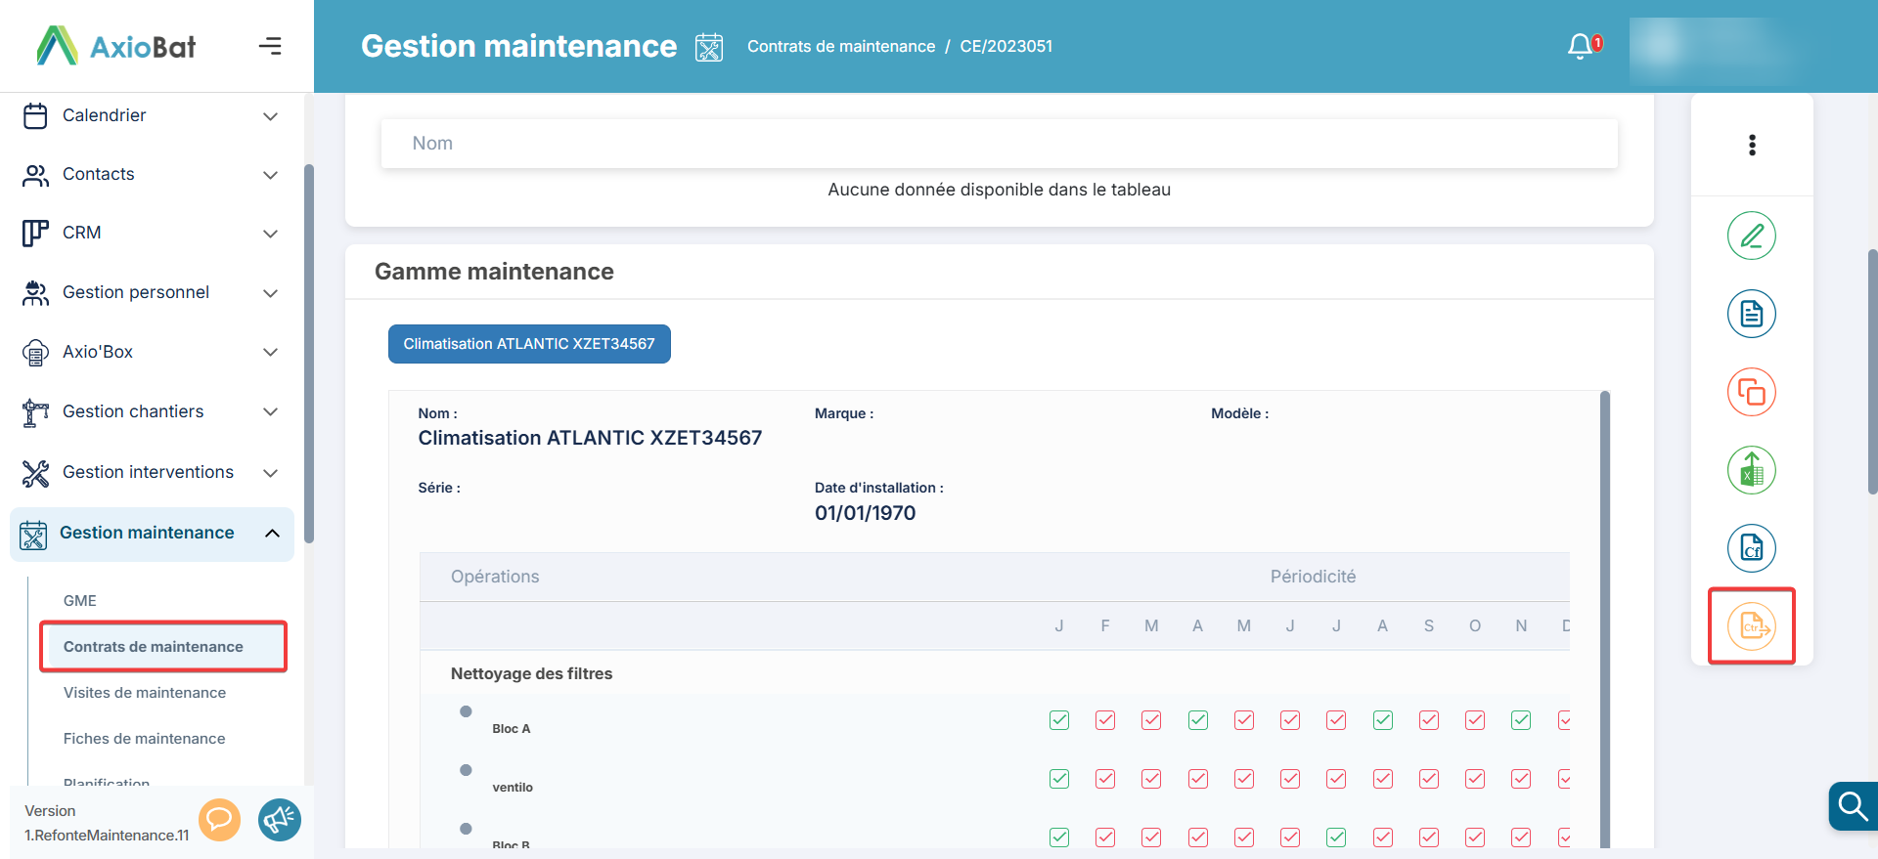Toggle January checkbox for Bloc A
This screenshot has width=1878, height=859.
(1059, 720)
